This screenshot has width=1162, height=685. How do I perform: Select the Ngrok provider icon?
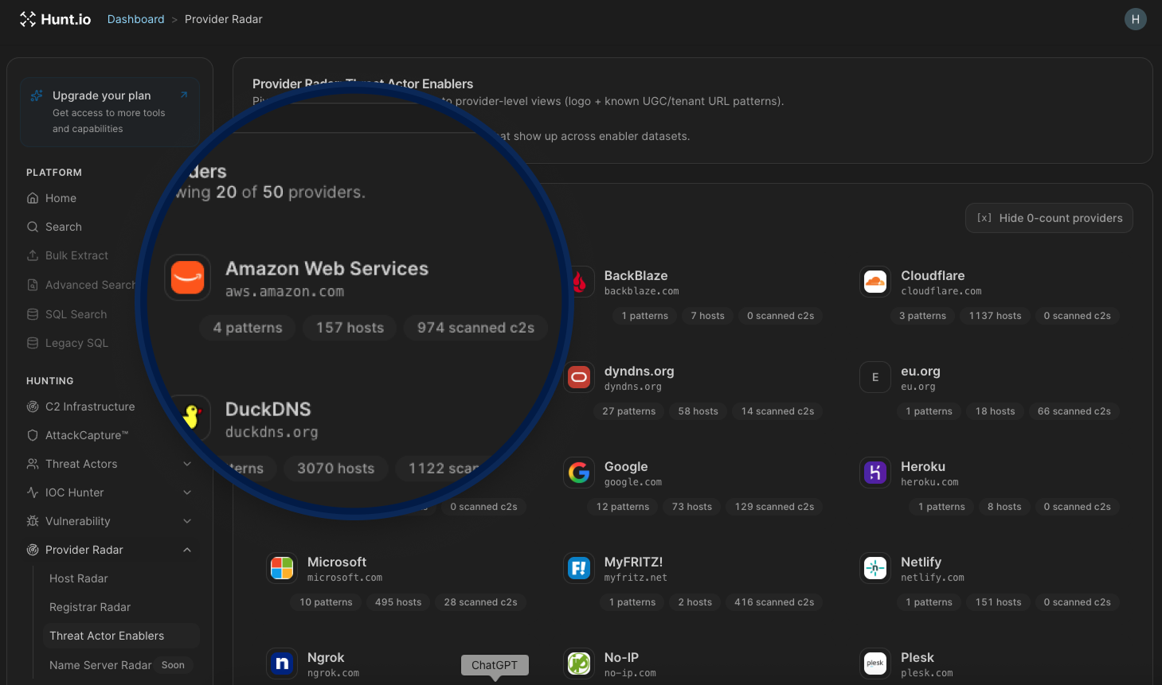282,664
